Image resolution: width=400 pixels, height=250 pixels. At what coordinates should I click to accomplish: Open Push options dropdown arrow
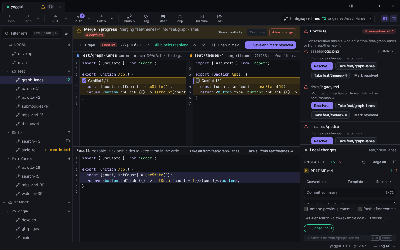tap(89, 19)
